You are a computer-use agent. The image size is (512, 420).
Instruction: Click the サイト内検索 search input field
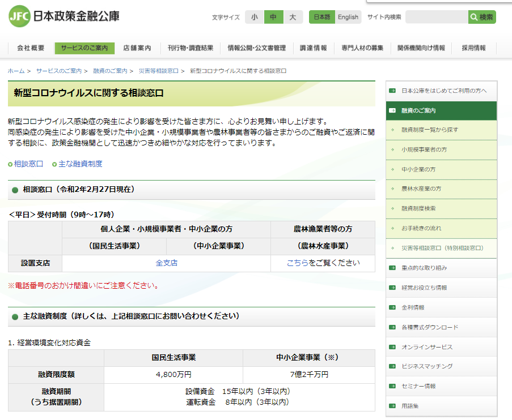point(436,17)
